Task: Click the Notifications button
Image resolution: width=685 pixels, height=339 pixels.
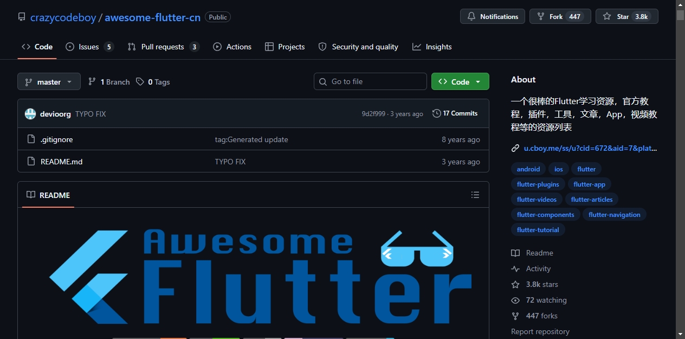Action: 493,16
